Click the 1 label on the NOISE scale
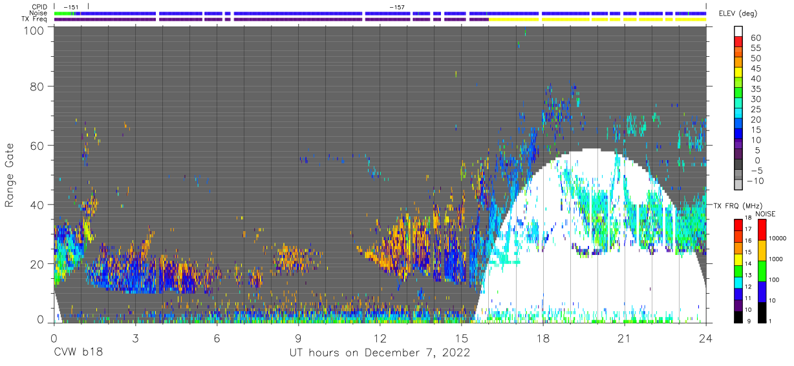 (x=770, y=321)
